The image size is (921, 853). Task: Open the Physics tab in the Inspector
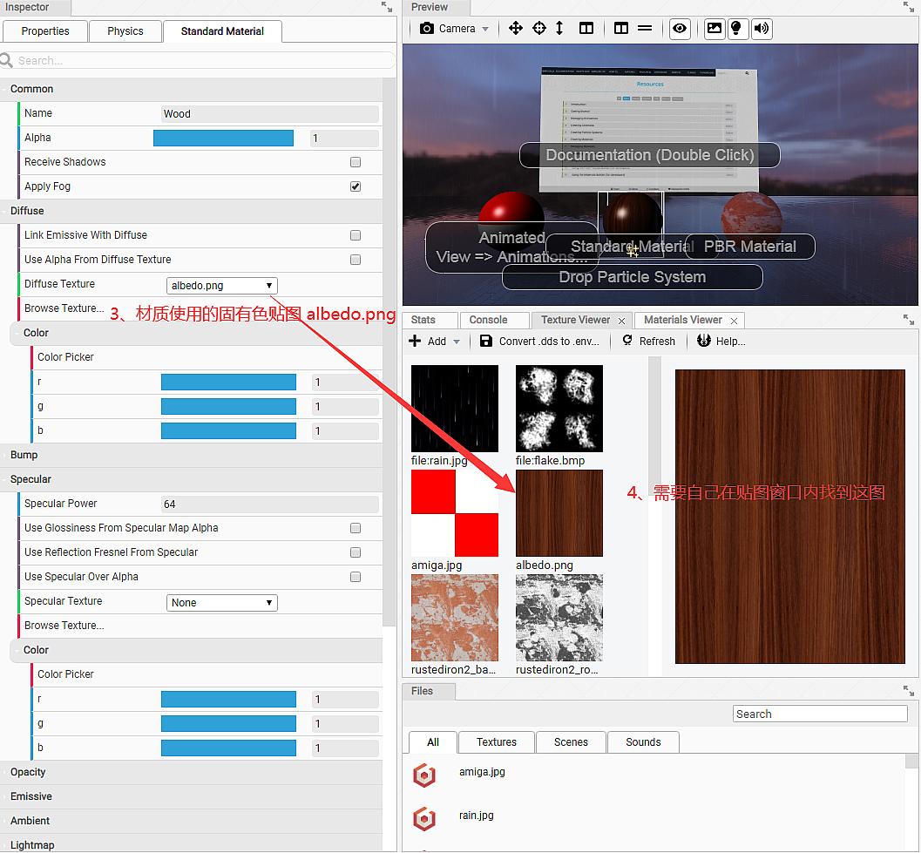tap(125, 30)
